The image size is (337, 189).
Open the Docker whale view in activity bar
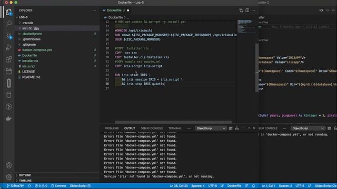pos(8,119)
